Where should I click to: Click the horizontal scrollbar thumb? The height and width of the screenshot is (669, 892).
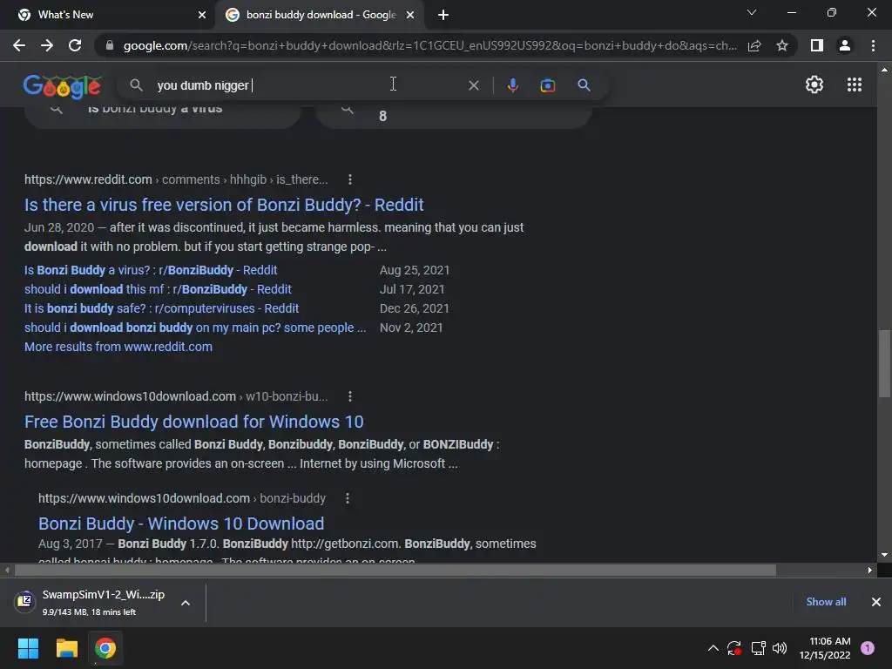tap(395, 570)
